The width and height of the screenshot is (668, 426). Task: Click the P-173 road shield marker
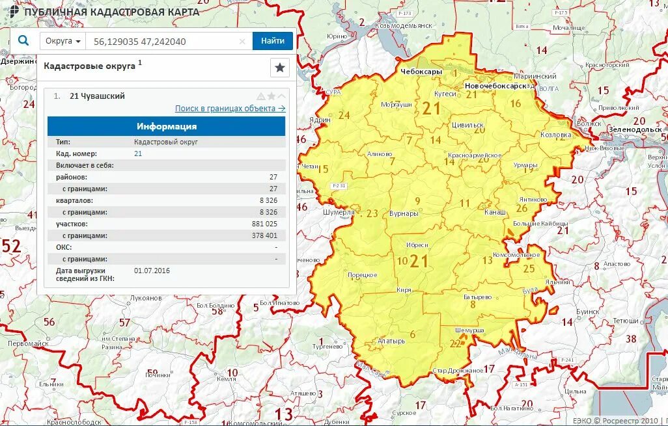[404, 13]
